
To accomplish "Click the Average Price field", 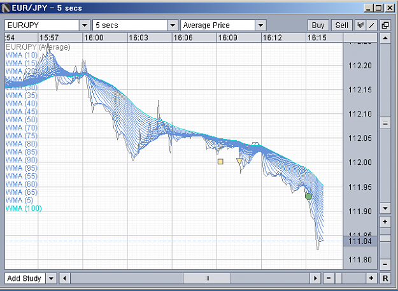I will pos(218,25).
